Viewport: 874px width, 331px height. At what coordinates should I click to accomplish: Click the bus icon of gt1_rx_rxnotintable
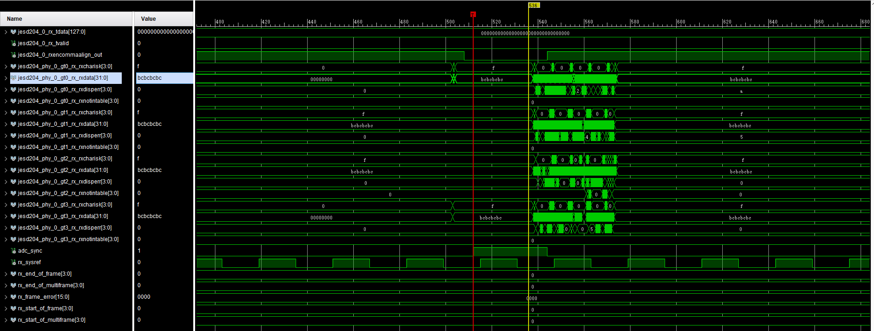pyautogui.click(x=13, y=147)
